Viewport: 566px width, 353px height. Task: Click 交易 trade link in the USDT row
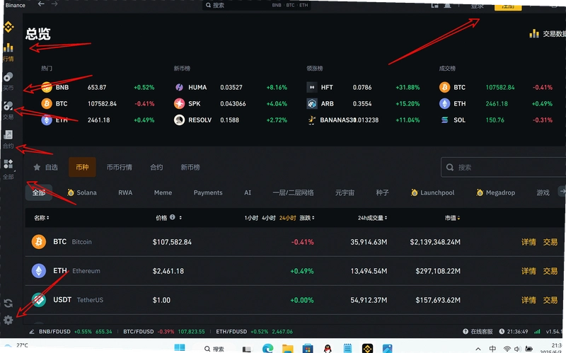click(550, 300)
